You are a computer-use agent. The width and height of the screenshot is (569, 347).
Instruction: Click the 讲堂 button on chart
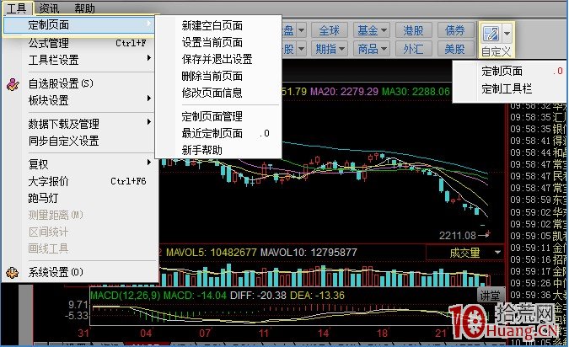click(491, 296)
